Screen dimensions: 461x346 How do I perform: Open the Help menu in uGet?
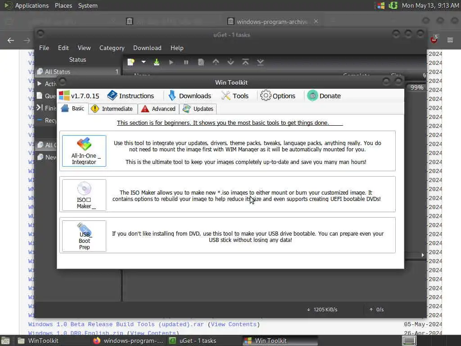(176, 48)
